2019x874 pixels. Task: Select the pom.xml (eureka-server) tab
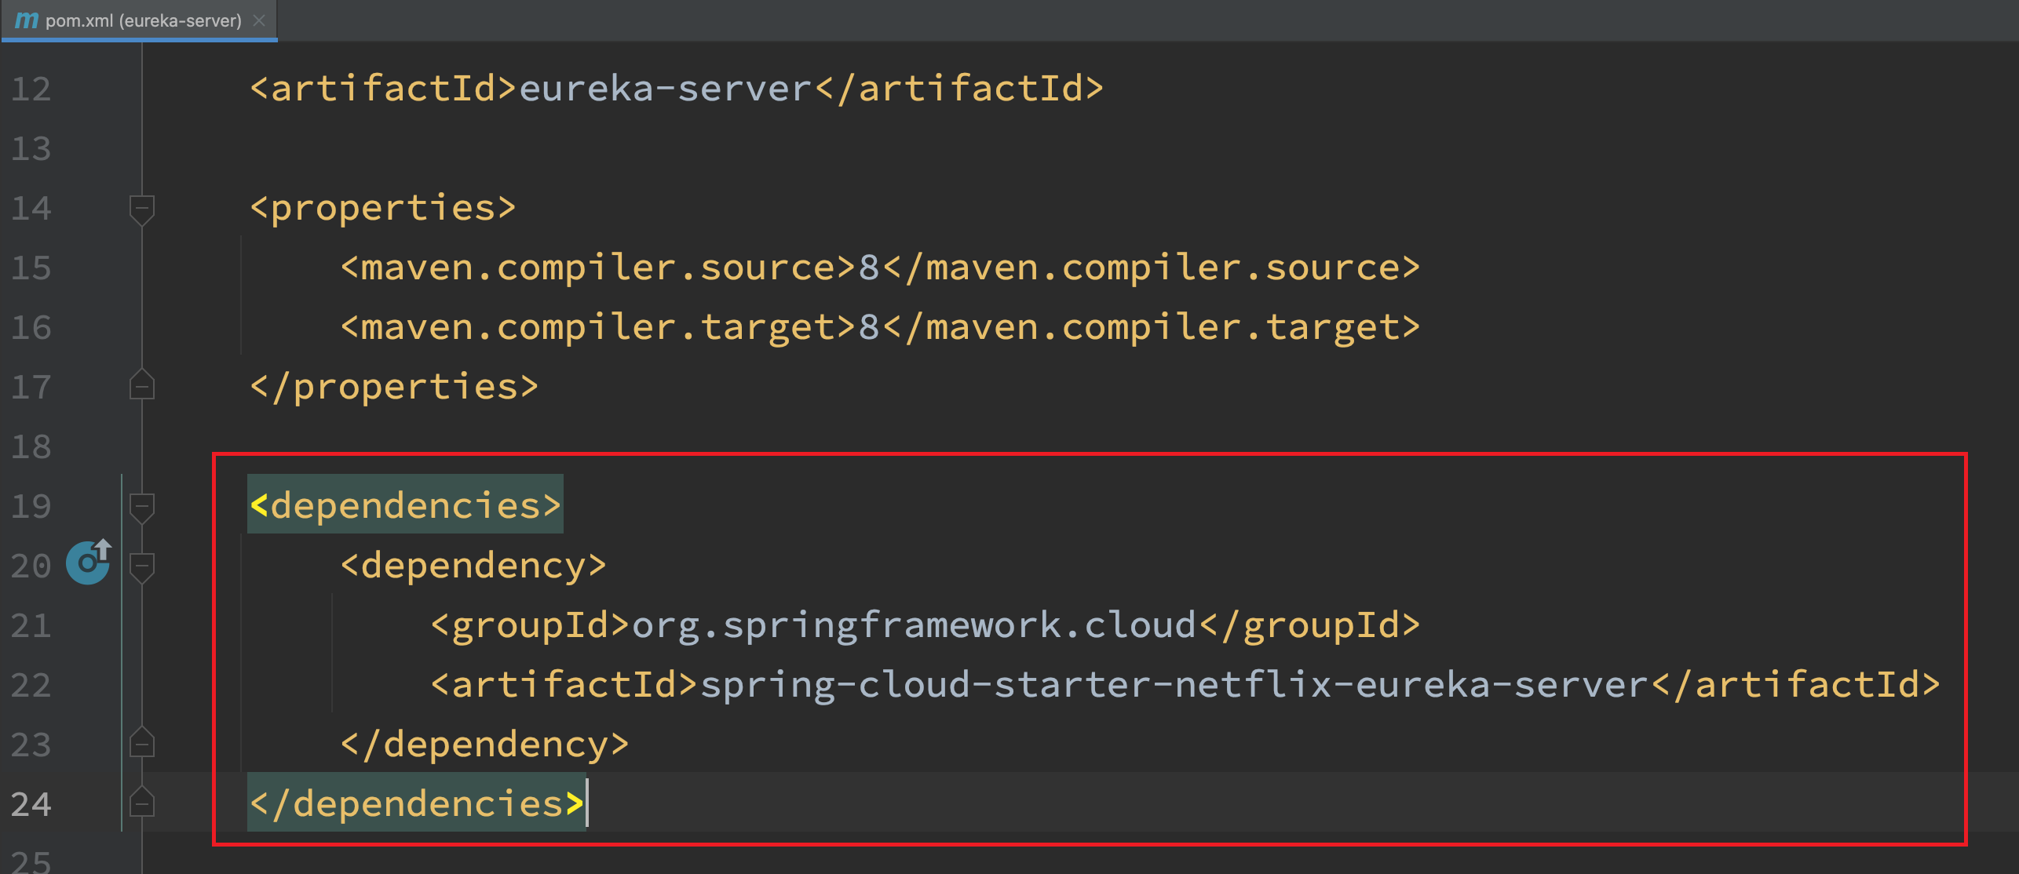[x=143, y=20]
